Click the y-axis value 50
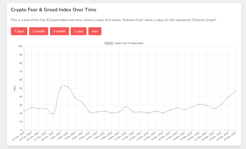Viewport: 246px width, 149px height. tap(21, 88)
